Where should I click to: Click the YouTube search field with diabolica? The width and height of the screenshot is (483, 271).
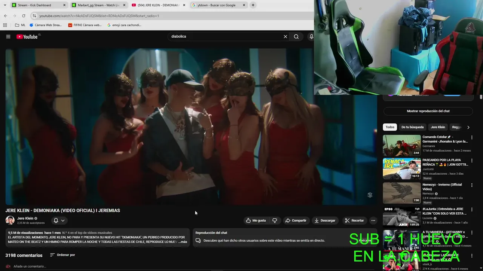tap(225, 37)
